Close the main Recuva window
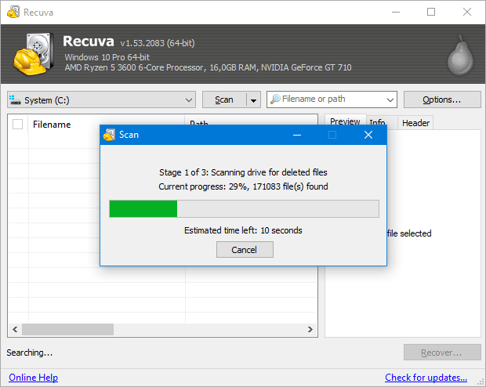The image size is (486, 387). (467, 12)
